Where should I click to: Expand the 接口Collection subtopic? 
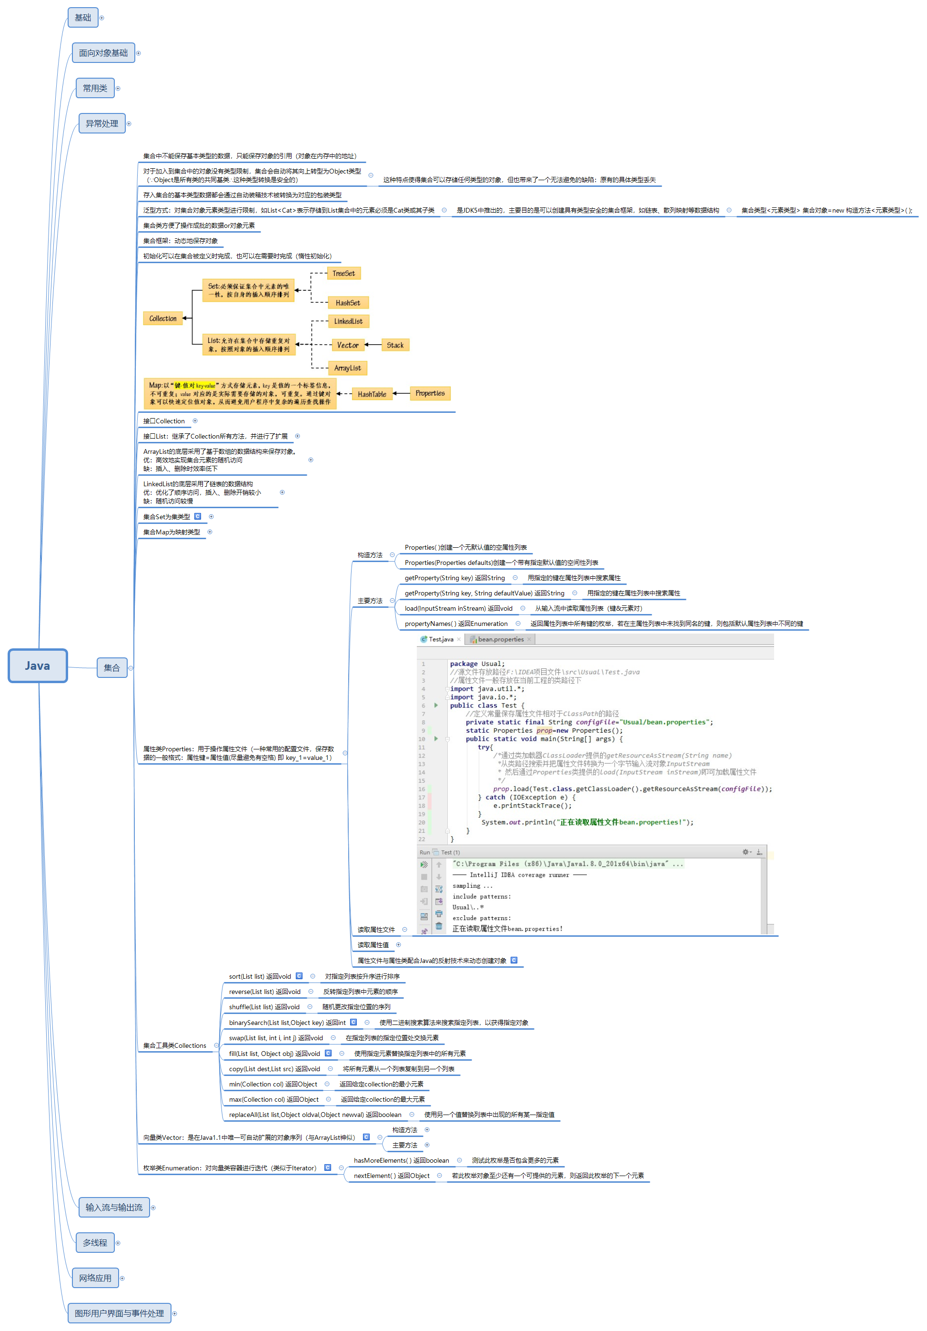(195, 421)
